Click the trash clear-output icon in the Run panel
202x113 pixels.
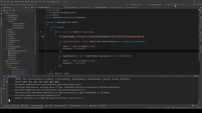[7, 82]
